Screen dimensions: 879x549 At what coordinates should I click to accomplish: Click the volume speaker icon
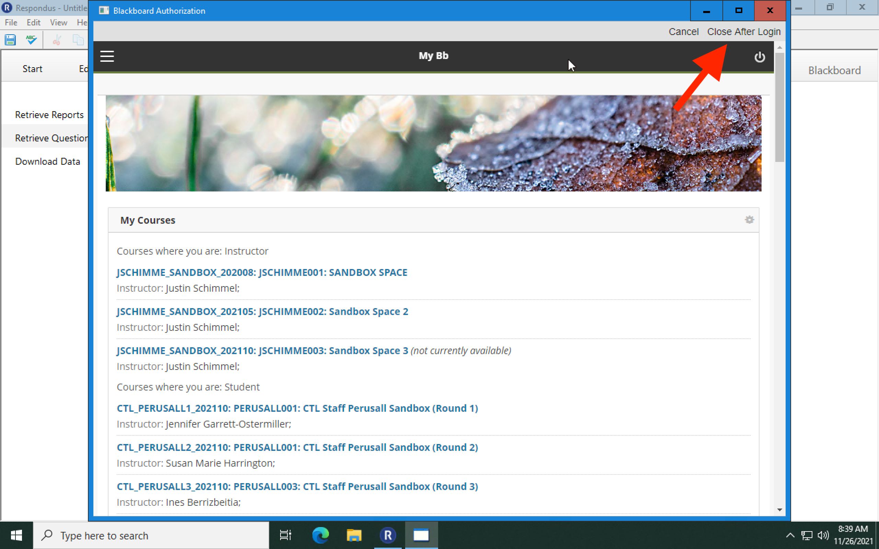coord(823,535)
